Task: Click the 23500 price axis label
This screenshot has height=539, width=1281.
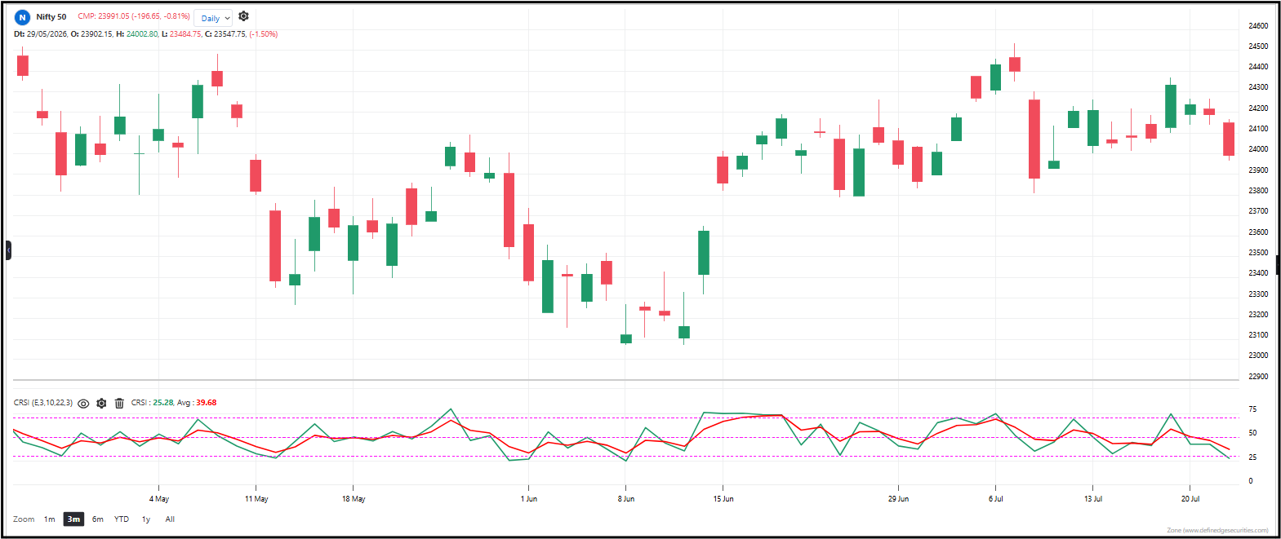Action: pyautogui.click(x=1258, y=253)
